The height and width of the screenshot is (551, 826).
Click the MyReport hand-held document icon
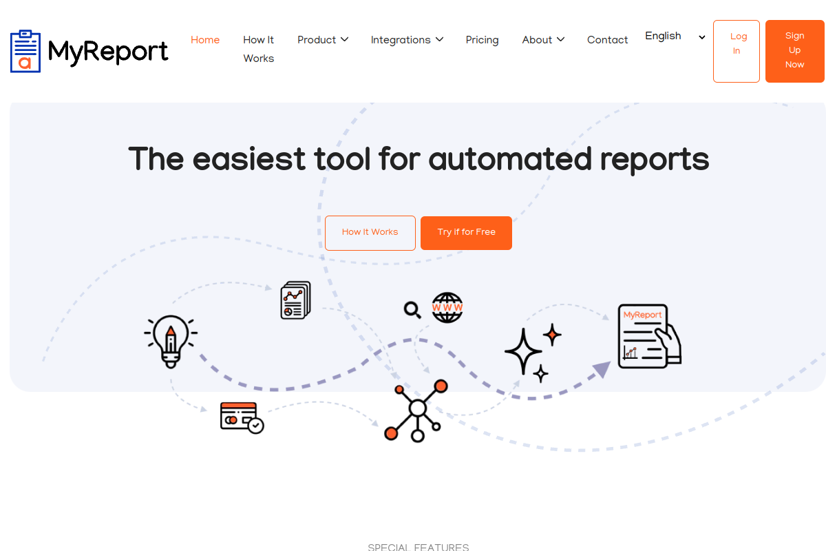(649, 336)
